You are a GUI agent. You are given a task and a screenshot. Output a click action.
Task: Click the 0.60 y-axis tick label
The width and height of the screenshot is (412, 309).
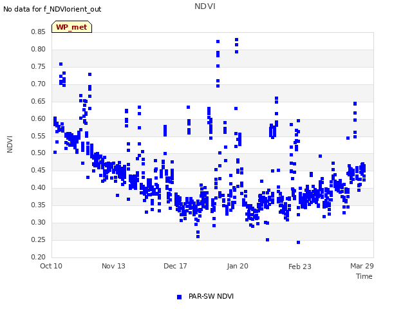coord(39,118)
